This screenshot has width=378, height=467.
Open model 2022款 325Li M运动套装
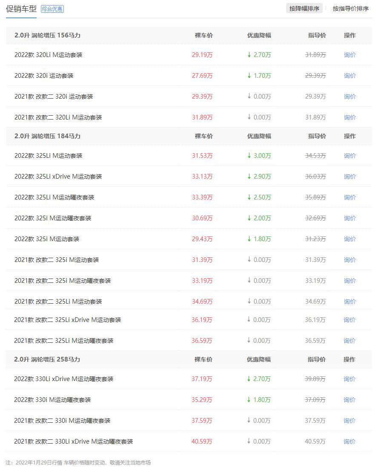coord(48,156)
